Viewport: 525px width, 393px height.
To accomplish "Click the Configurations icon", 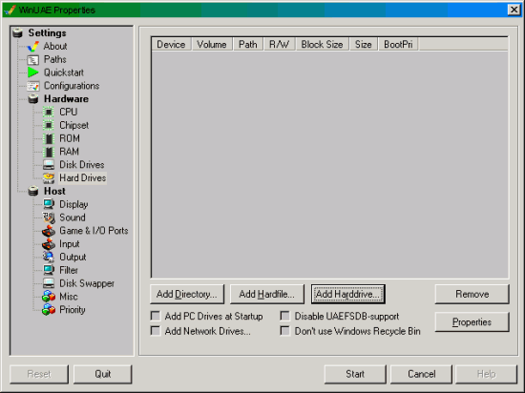I will tap(33, 86).
